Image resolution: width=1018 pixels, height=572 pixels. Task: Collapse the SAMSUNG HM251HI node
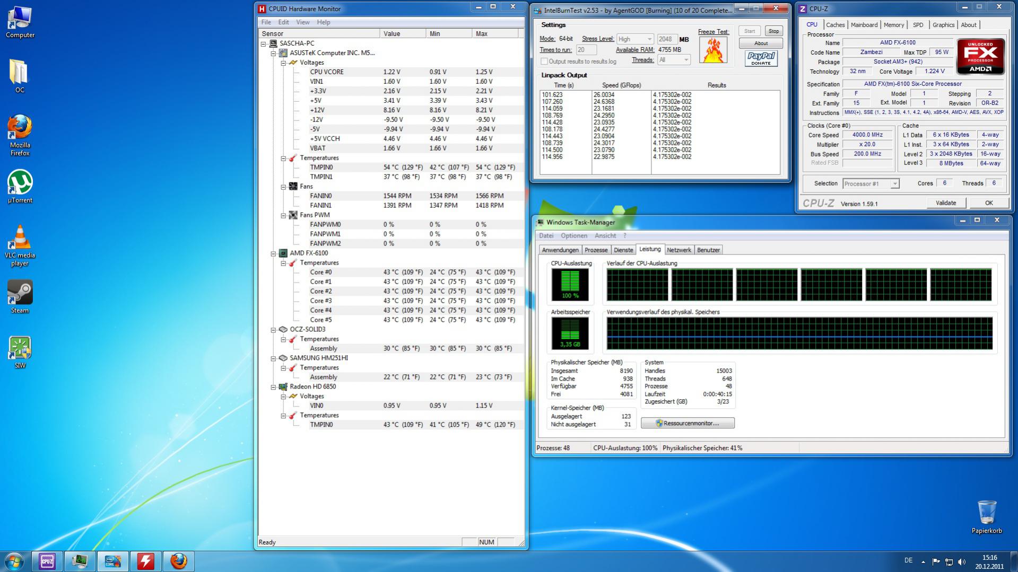pos(274,358)
